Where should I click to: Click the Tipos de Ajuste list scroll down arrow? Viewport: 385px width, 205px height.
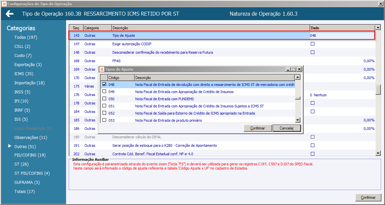click(298, 120)
